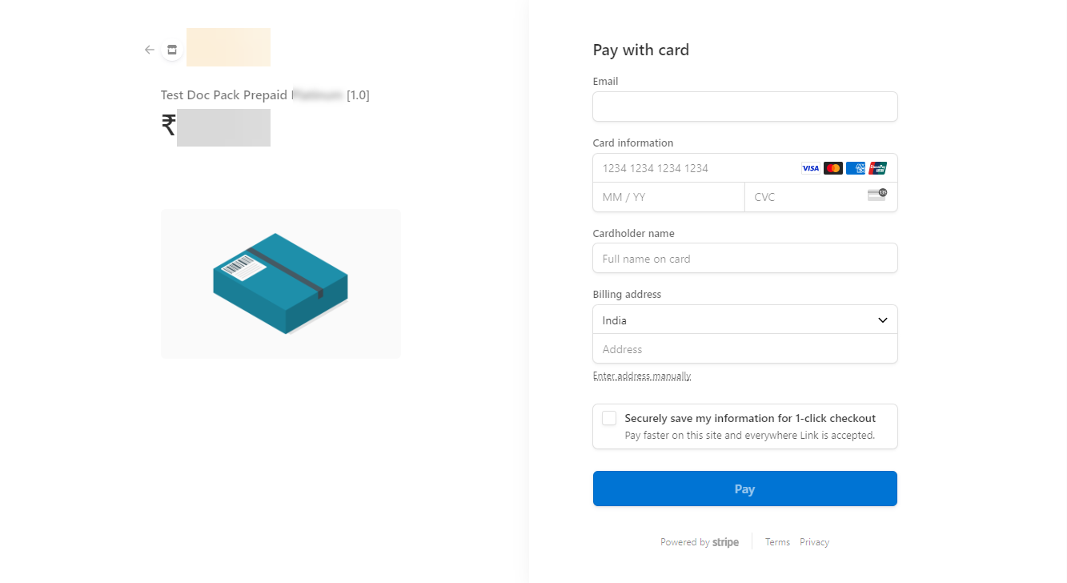Click the Stripe logo next to Powered by

tap(726, 542)
